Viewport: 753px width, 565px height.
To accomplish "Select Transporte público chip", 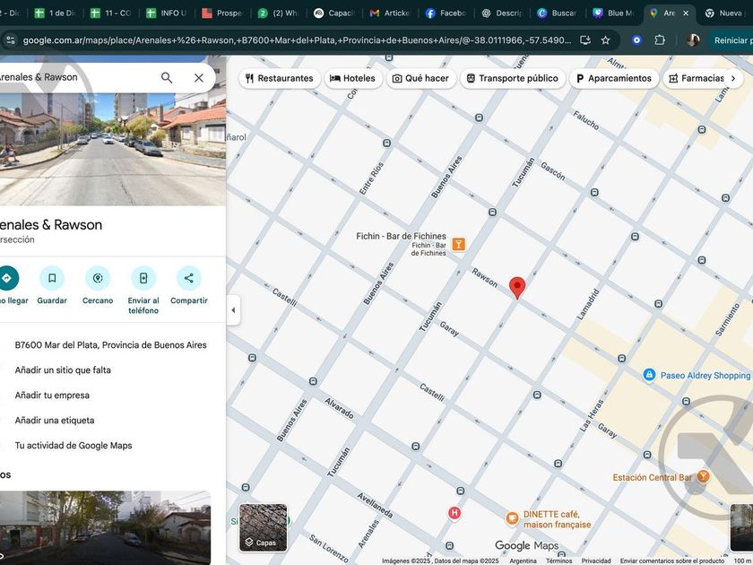I will 513,78.
